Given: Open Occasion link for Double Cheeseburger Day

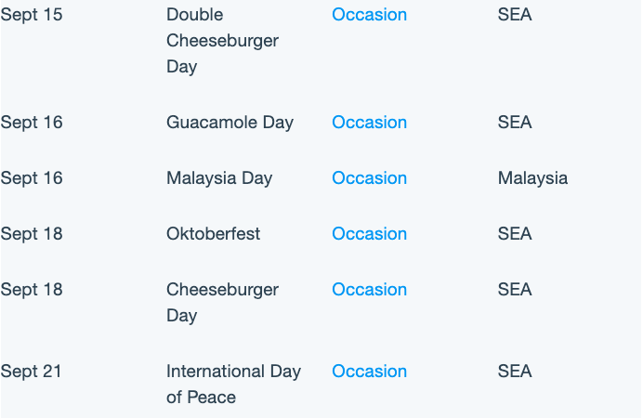Looking at the screenshot, I should point(369,15).
